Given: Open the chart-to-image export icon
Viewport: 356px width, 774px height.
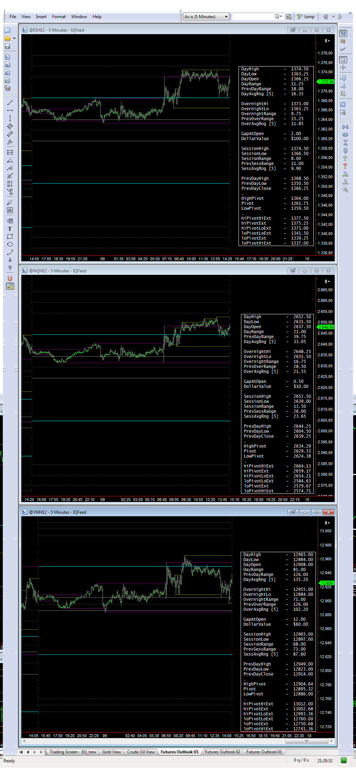Looking at the screenshot, I should 343,112.
